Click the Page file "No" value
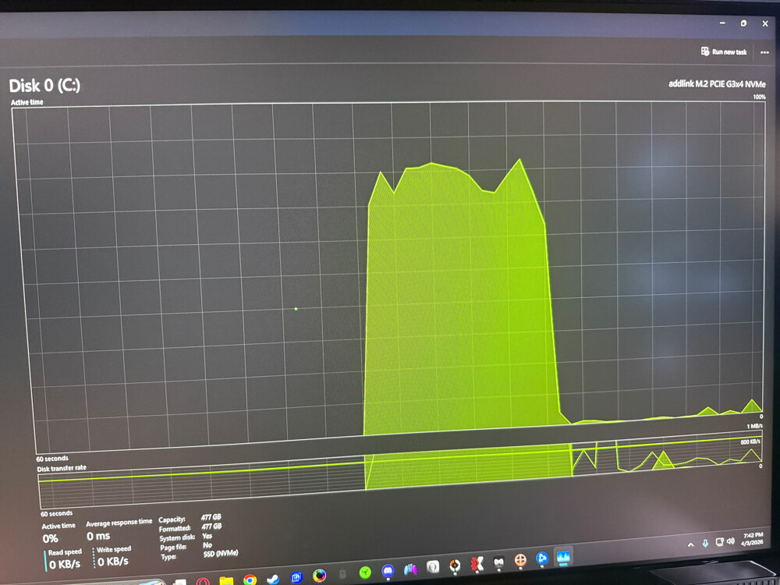The image size is (780, 585). (x=207, y=545)
